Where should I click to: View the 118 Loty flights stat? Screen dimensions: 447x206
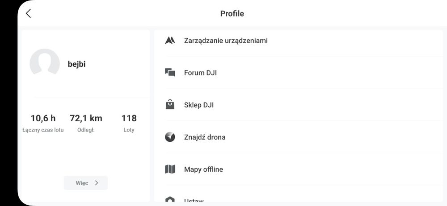click(x=129, y=123)
